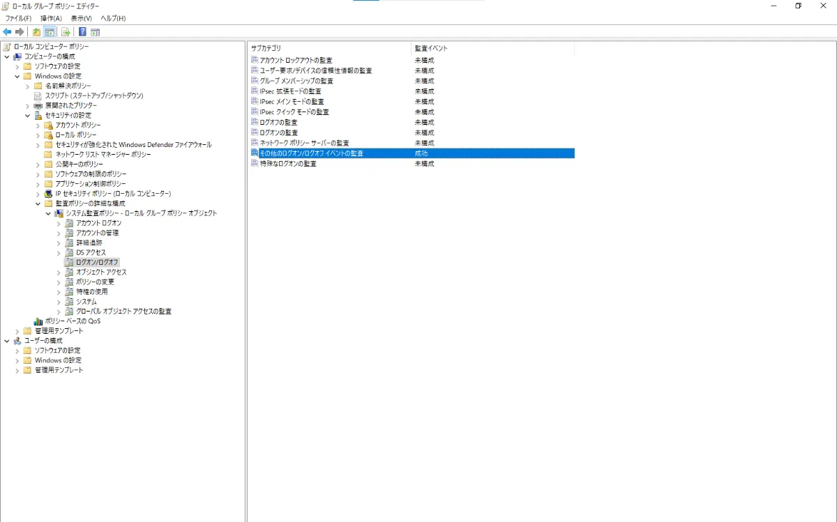Open the ヘルプ(H) menu
The image size is (837, 522).
pyautogui.click(x=113, y=18)
